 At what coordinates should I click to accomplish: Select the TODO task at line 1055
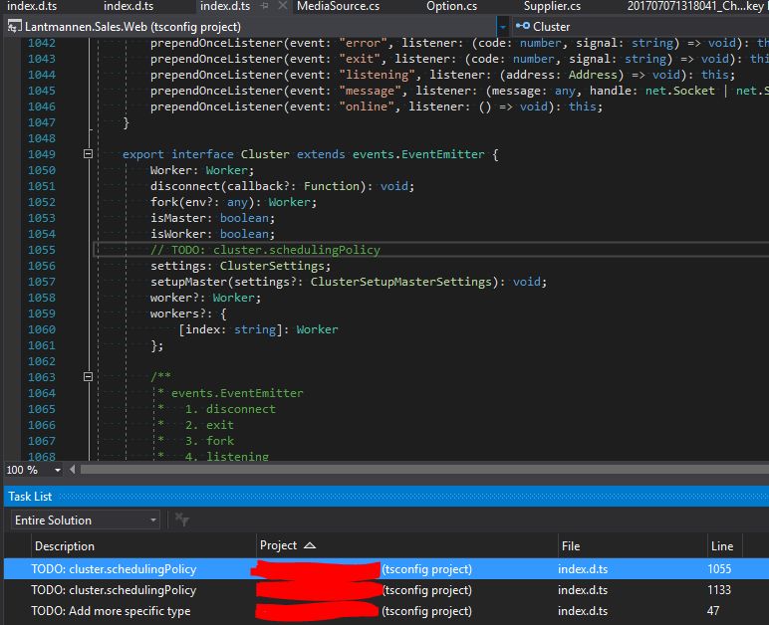coord(386,568)
